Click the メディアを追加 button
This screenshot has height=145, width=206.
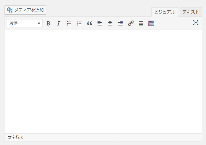pos(25,10)
